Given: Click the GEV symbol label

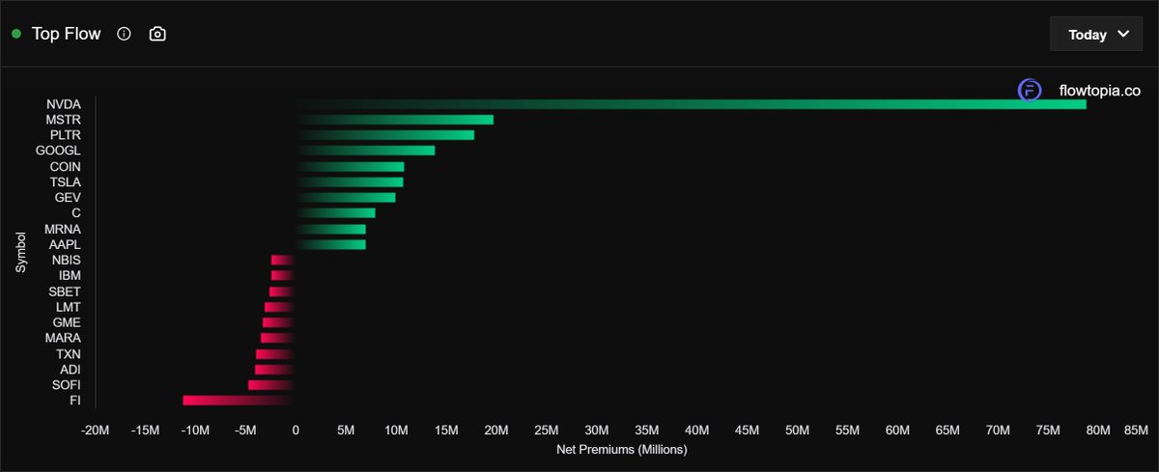Looking at the screenshot, I should [68, 197].
